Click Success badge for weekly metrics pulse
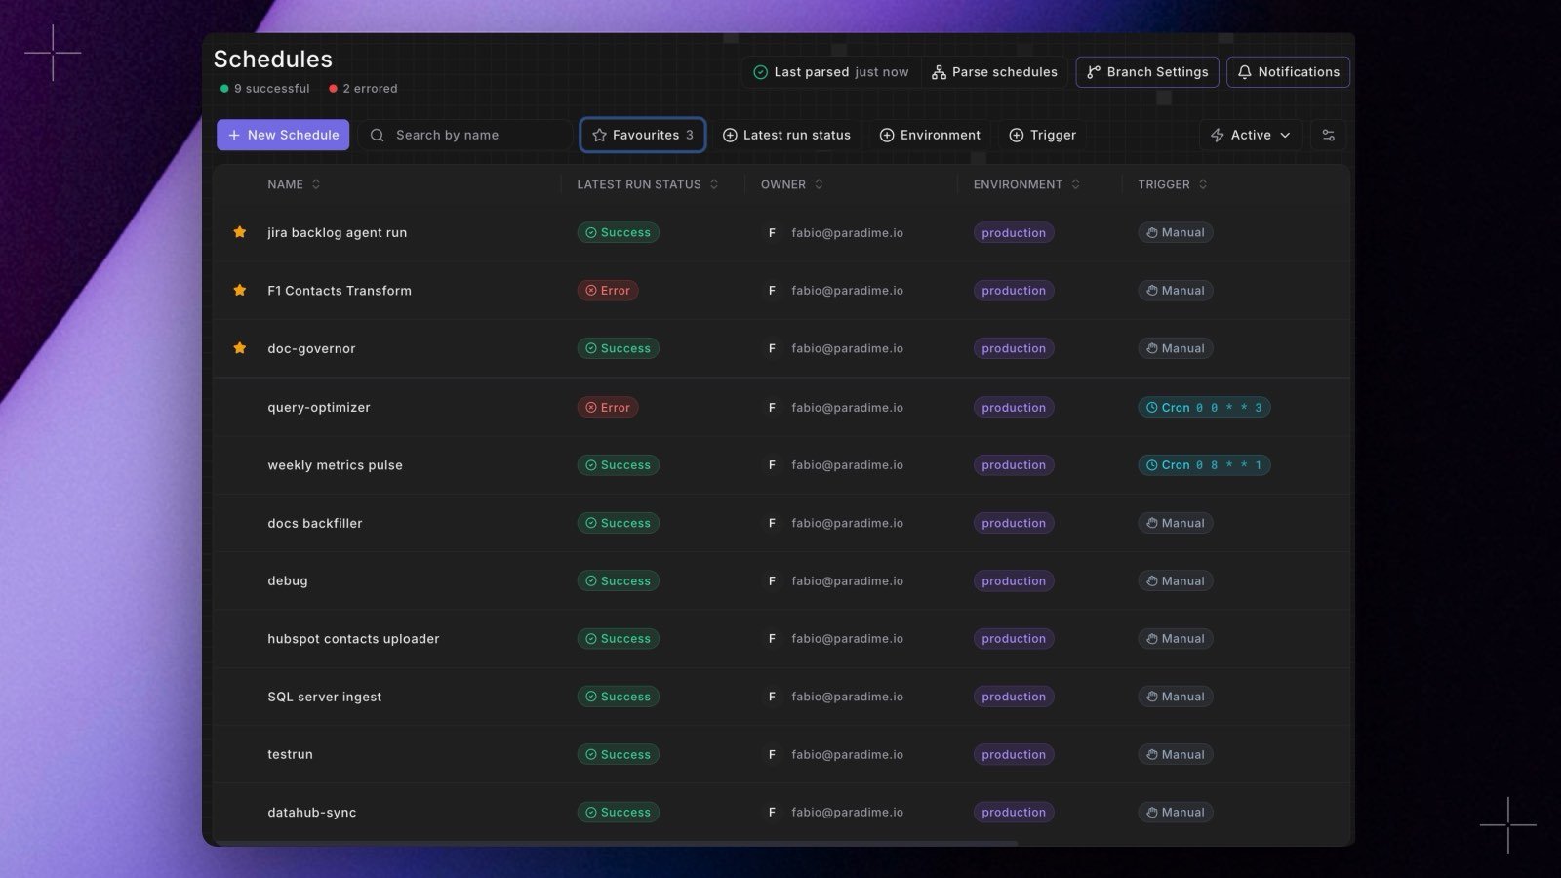Viewport: 1561px width, 878px height. (618, 465)
